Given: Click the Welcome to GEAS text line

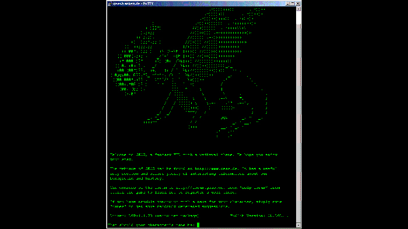Looking at the screenshot, I should click(194, 155).
